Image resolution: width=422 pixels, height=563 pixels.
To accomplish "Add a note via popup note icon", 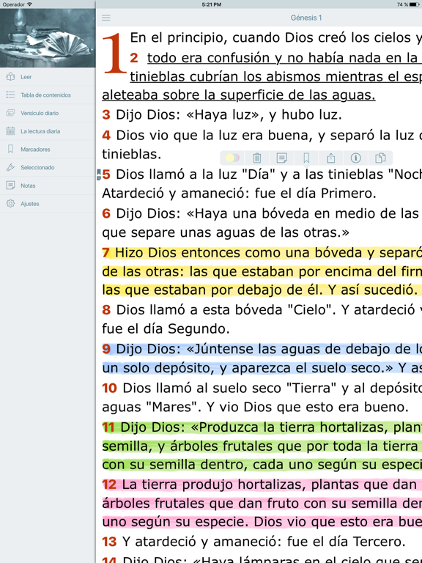I will point(281,158).
